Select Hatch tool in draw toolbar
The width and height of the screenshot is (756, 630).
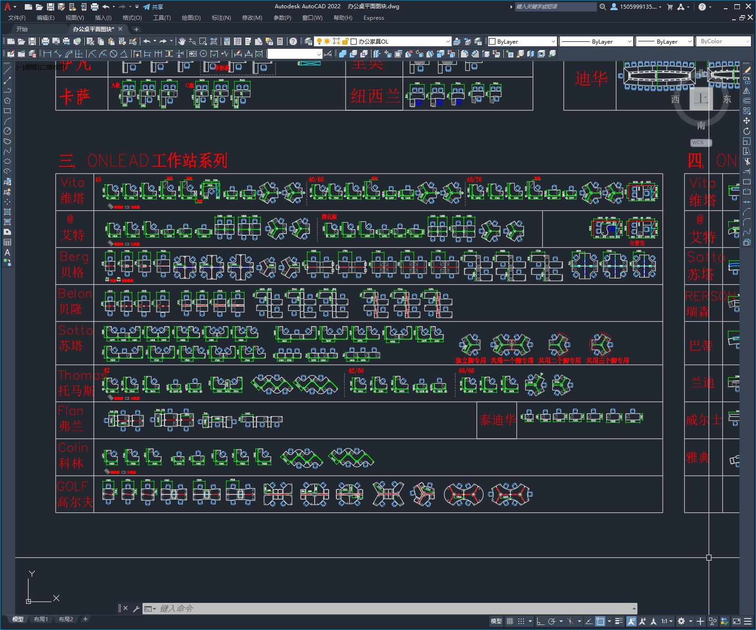pyautogui.click(x=7, y=212)
